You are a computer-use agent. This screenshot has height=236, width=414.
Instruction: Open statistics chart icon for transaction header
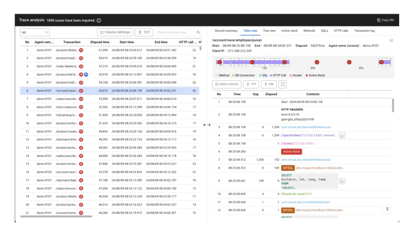coord(392,40)
